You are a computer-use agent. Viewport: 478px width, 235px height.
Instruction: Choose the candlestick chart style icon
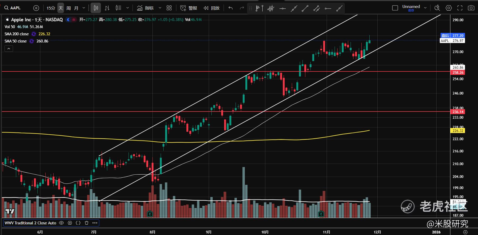pos(96,8)
